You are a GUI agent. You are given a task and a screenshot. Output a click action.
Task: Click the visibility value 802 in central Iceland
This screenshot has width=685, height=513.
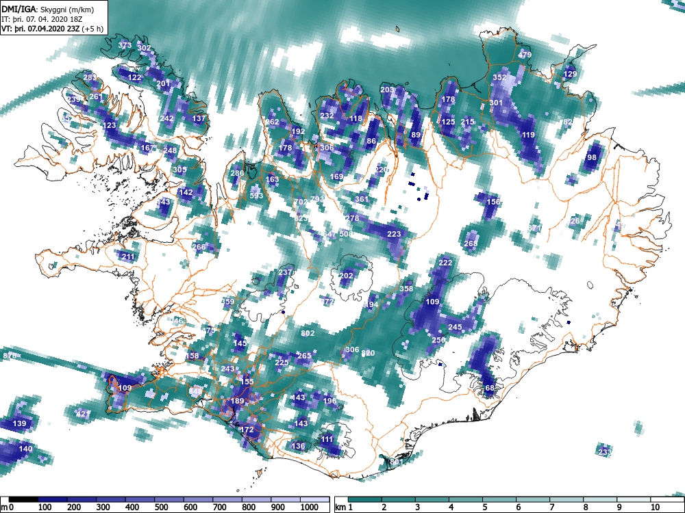(308, 333)
